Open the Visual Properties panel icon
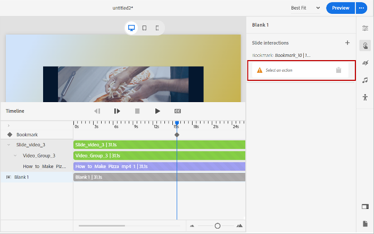Image resolution: width=374 pixels, height=234 pixels. coord(365,28)
